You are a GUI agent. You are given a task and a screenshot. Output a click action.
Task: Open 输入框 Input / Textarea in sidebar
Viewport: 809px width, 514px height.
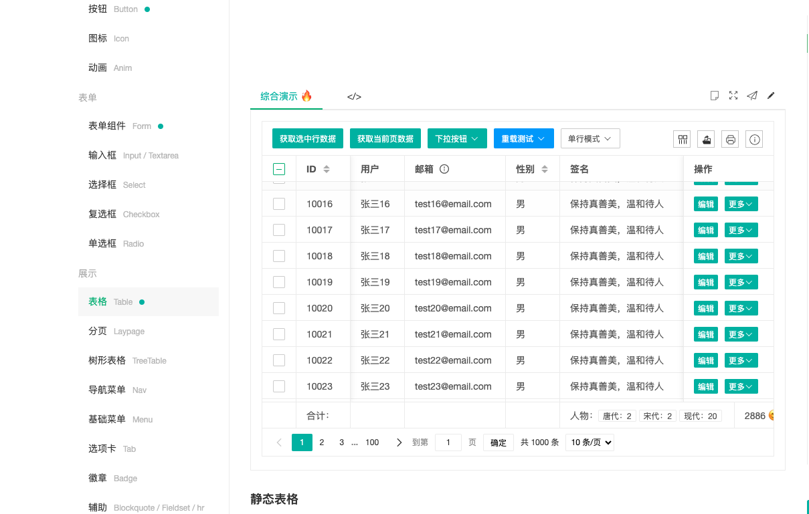point(133,155)
